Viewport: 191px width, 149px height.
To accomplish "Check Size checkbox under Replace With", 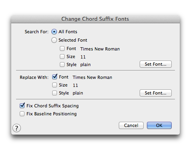I will point(55,85).
